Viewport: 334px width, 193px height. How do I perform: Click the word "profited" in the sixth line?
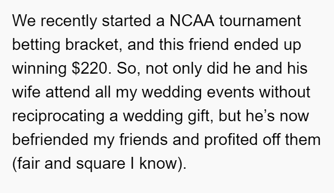click(230, 140)
